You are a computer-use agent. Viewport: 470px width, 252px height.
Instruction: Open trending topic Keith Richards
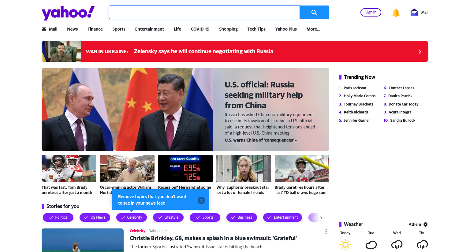tap(356, 112)
